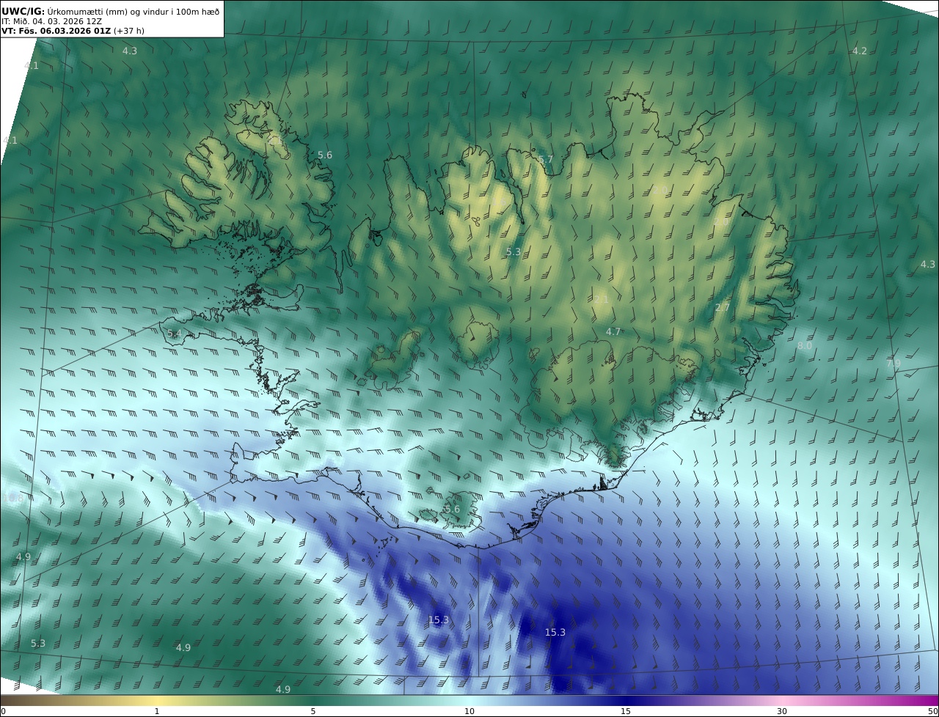Select the '4.7' value label on the map
This screenshot has width=939, height=717.
(613, 331)
